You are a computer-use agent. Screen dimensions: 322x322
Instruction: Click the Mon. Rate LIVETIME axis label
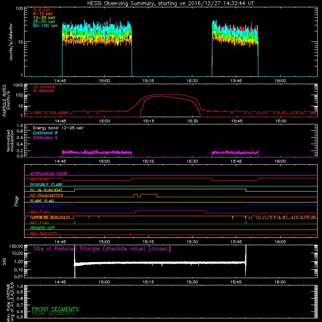pos(10,302)
